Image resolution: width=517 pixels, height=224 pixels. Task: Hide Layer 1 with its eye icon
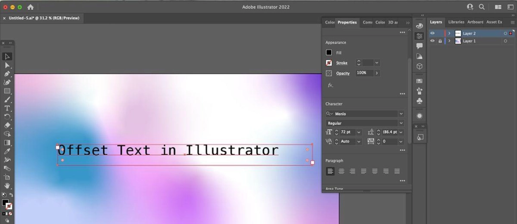pos(432,41)
